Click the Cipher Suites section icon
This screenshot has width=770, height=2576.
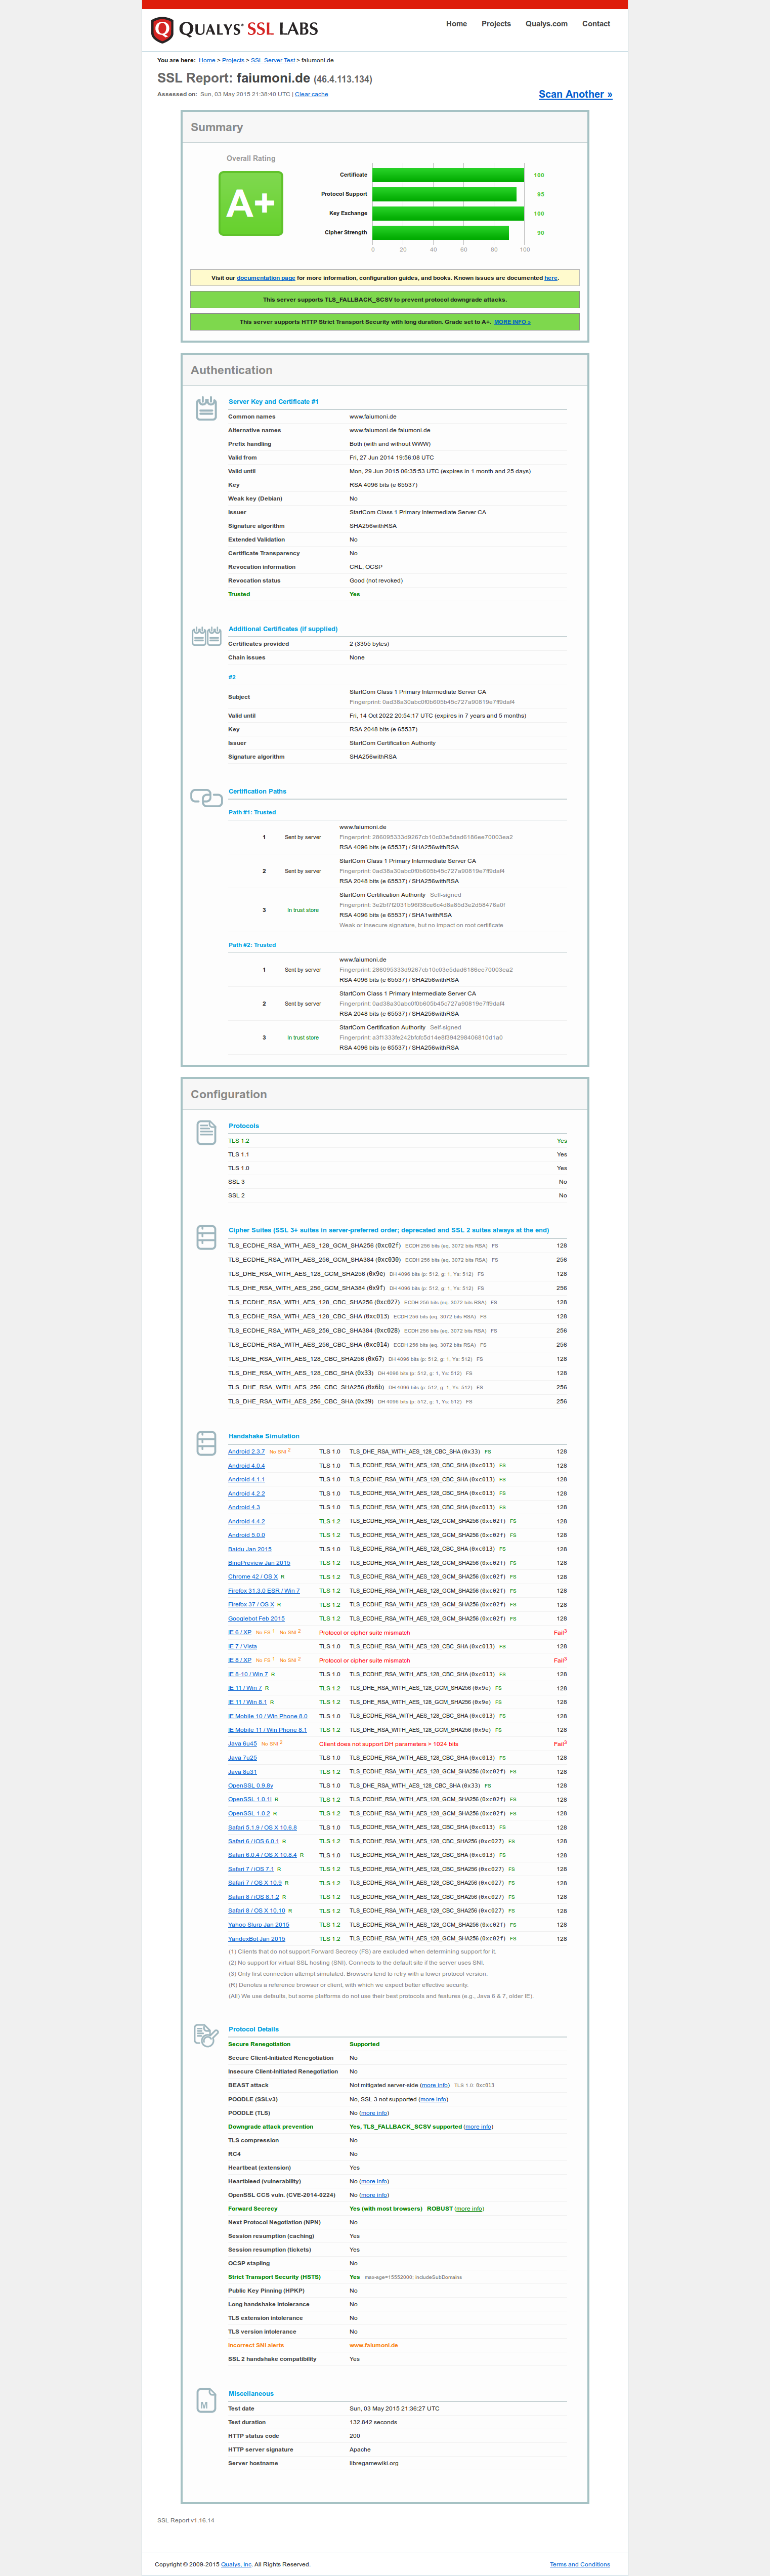[x=206, y=1237]
